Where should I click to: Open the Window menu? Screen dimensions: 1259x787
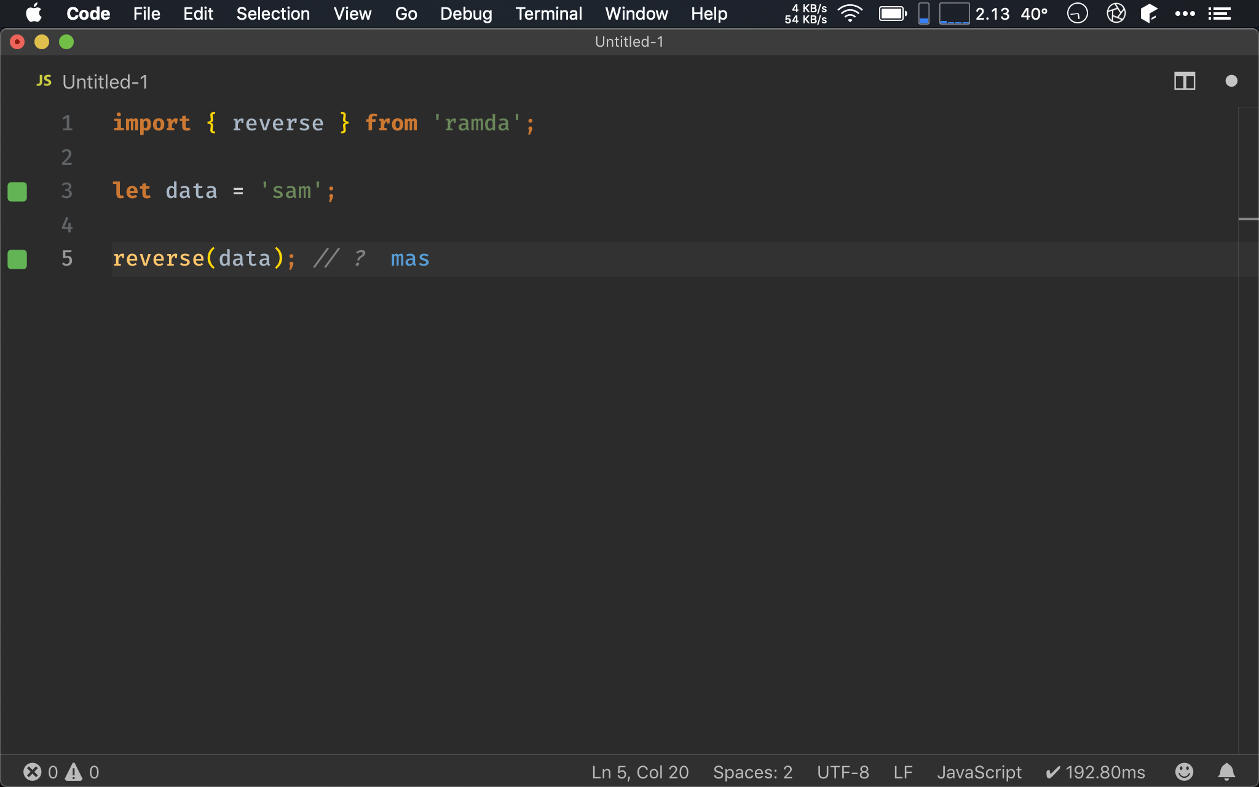coord(636,14)
